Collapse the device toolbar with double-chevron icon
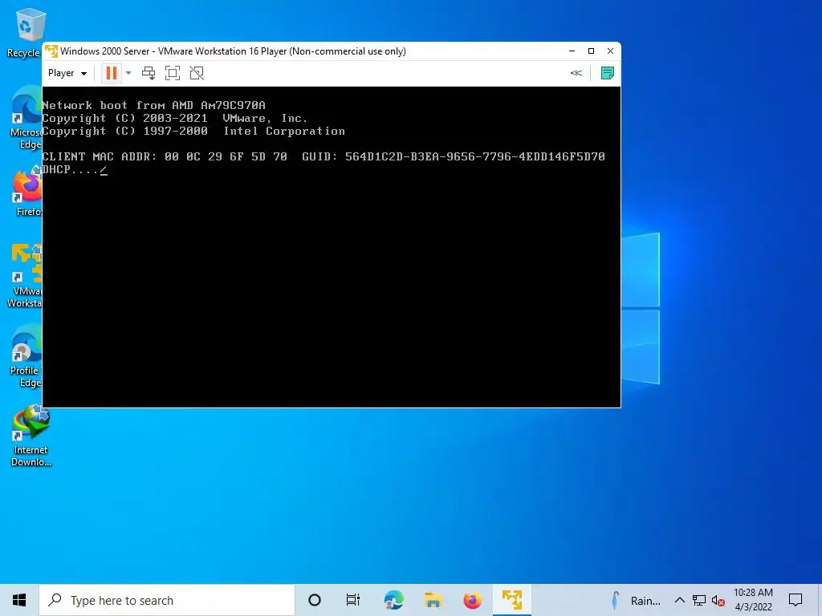The width and height of the screenshot is (822, 616). [x=576, y=73]
